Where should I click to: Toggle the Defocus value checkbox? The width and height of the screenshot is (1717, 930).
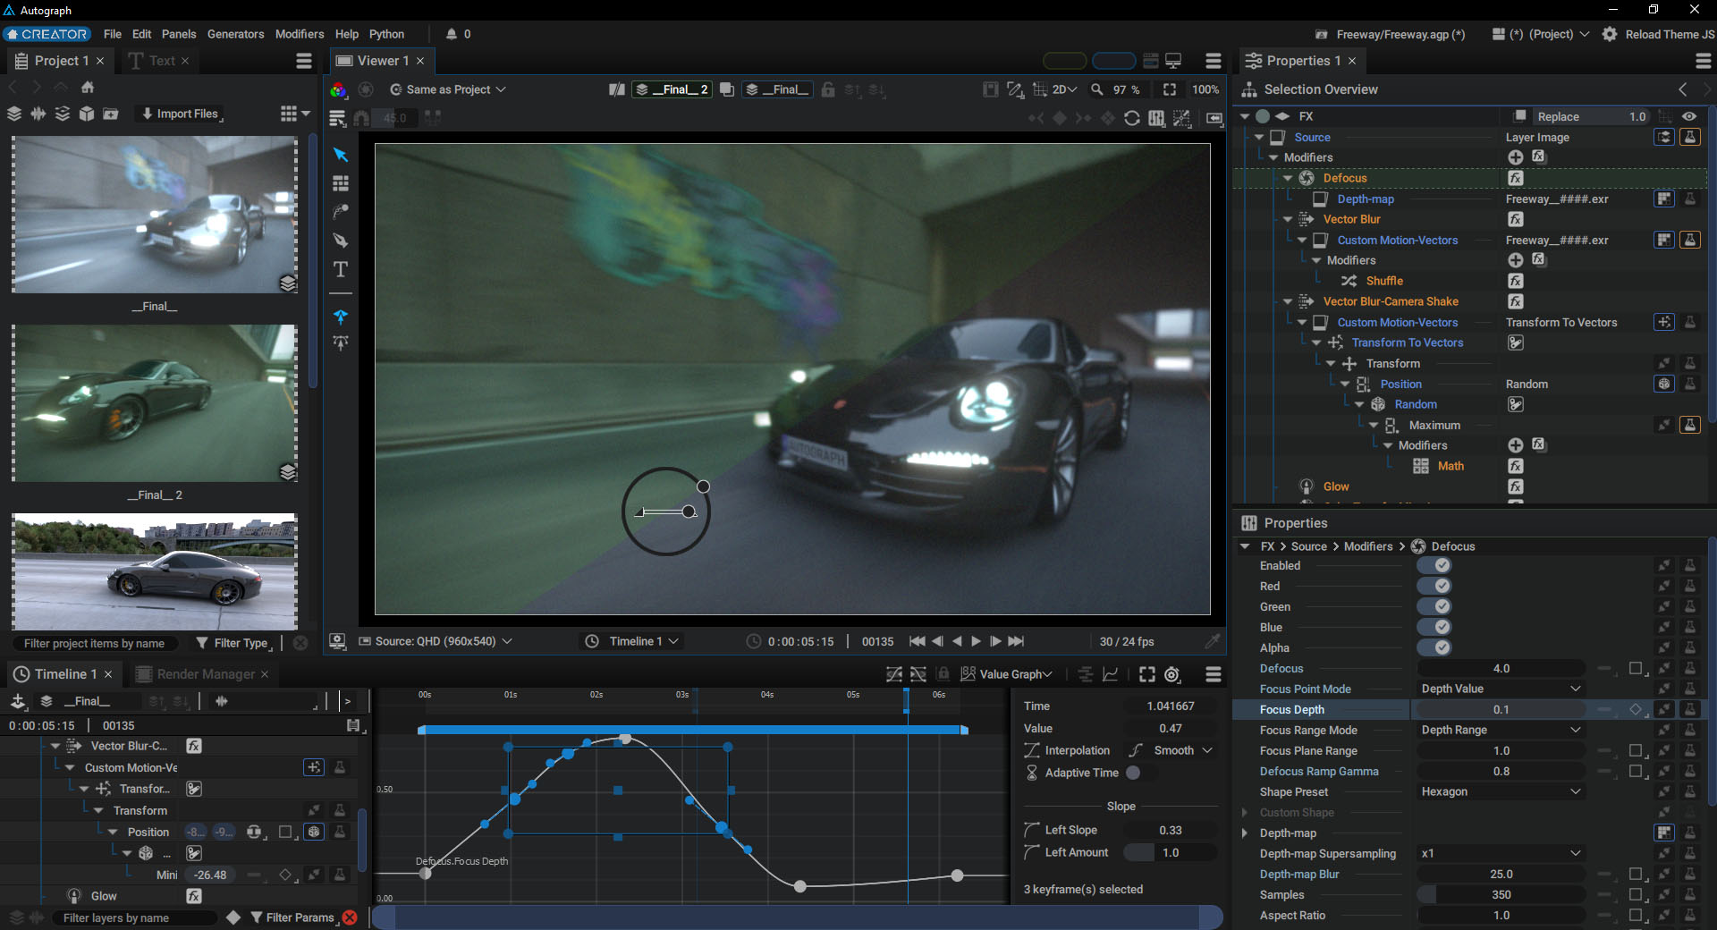tap(1636, 668)
